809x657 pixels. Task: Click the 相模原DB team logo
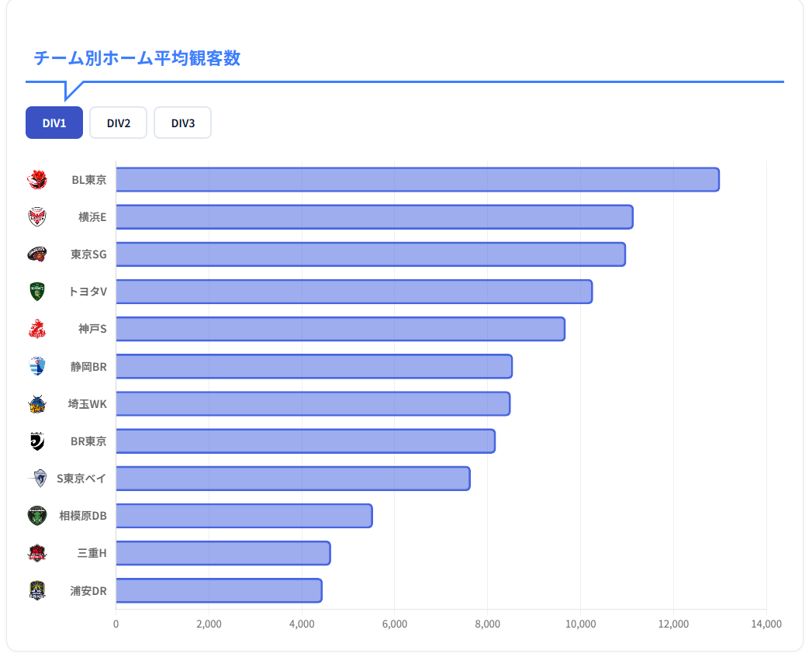point(37,516)
